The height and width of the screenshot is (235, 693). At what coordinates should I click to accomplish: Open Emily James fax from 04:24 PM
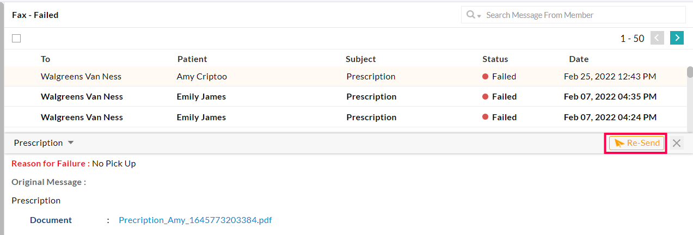point(201,117)
